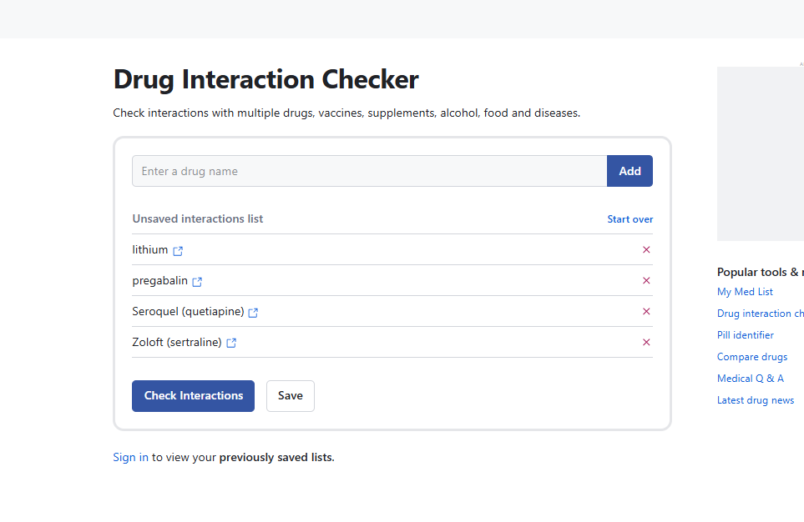804x522 pixels.
Task: Remove lithium from the interactions list
Action: tap(645, 250)
